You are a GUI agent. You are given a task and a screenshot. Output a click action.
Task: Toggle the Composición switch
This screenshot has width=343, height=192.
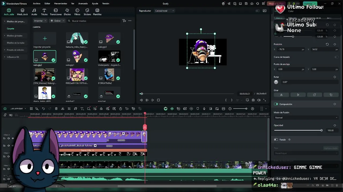click(276, 104)
